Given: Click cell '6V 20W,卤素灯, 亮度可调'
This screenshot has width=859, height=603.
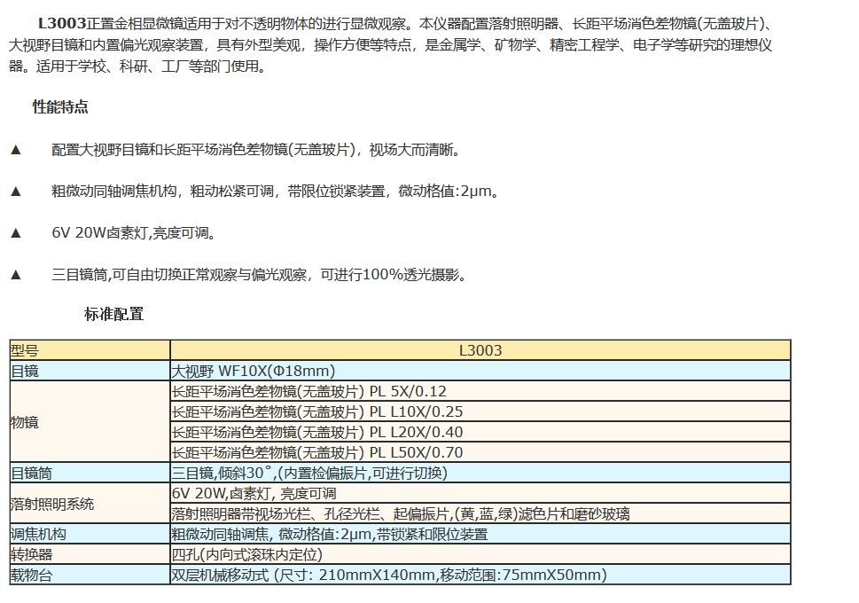Looking at the screenshot, I should pyautogui.click(x=480, y=493).
